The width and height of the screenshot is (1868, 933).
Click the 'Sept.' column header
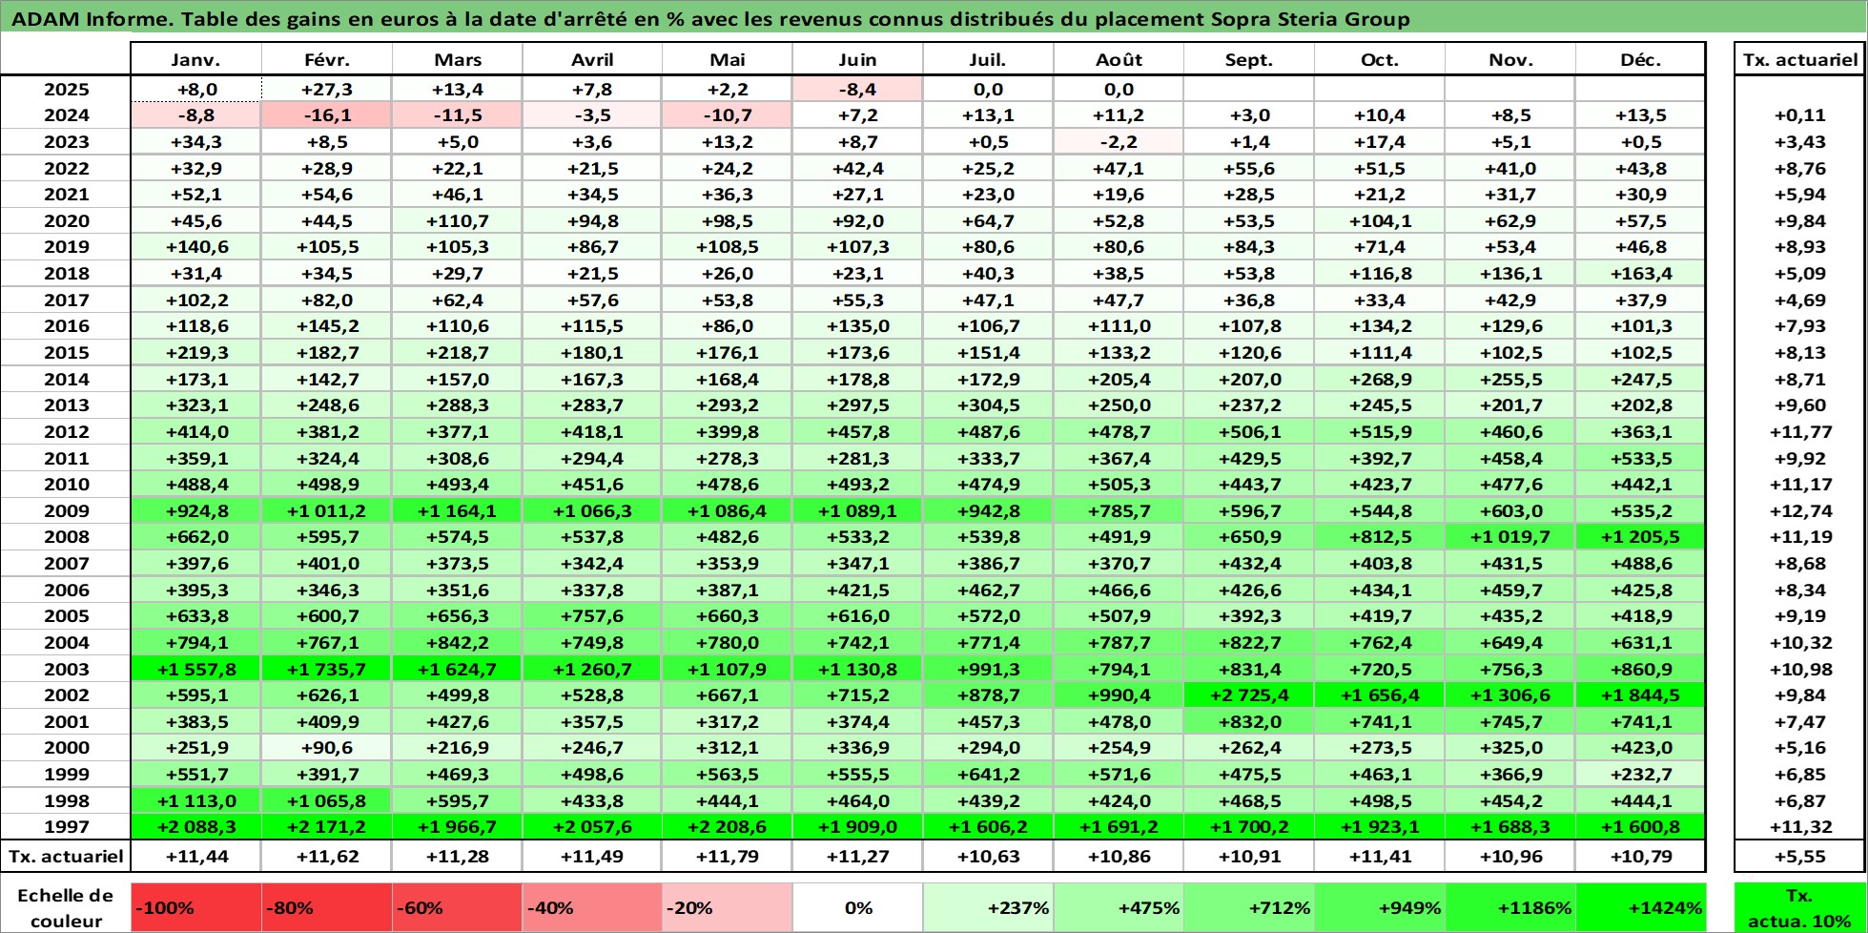(1249, 59)
